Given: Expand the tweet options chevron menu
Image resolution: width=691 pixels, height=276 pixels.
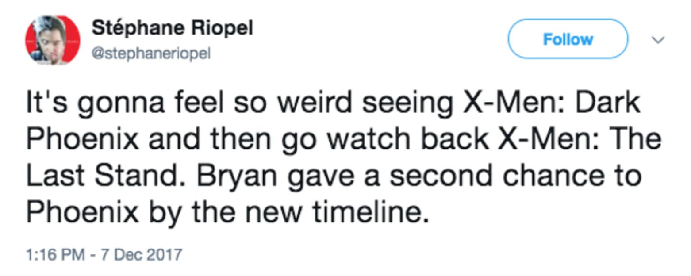Looking at the screenshot, I should 659,40.
